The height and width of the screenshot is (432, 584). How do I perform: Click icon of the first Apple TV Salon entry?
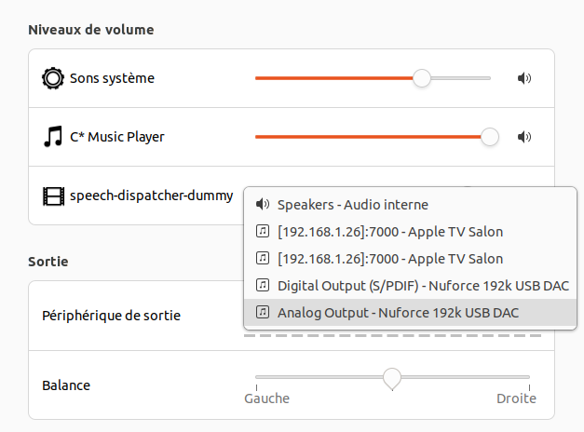pos(263,231)
